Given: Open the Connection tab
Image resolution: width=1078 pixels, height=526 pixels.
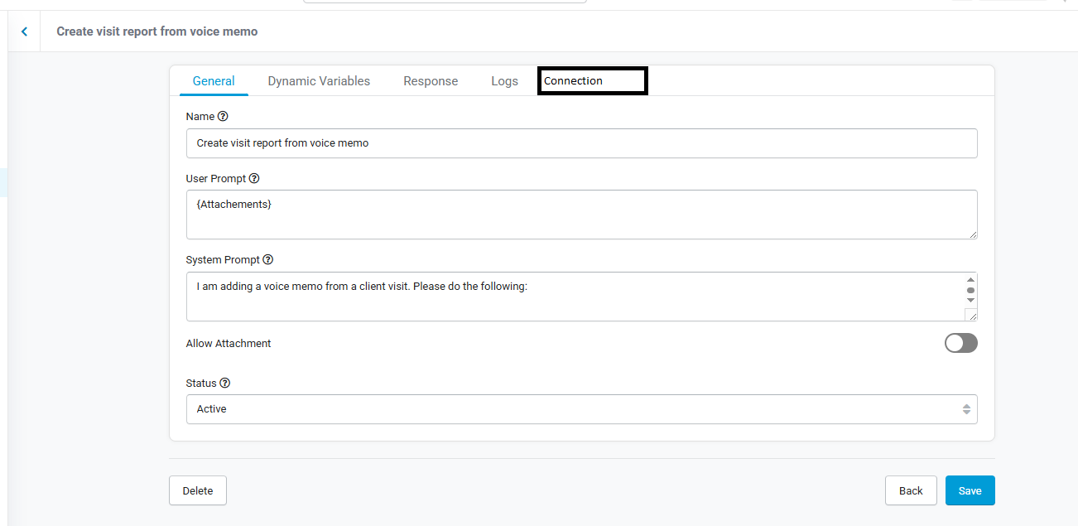Looking at the screenshot, I should pos(592,81).
